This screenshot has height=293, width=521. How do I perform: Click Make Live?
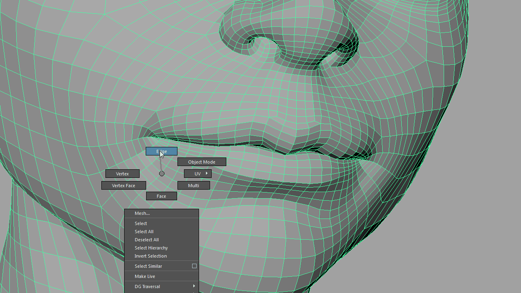pyautogui.click(x=162, y=276)
